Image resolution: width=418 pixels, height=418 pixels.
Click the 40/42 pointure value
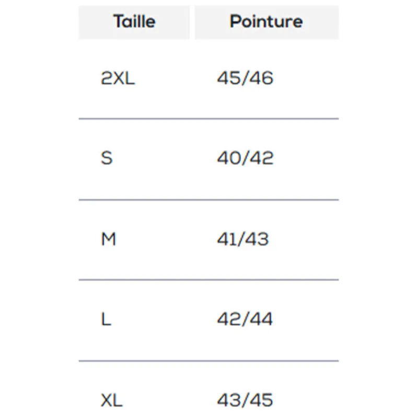click(x=245, y=158)
